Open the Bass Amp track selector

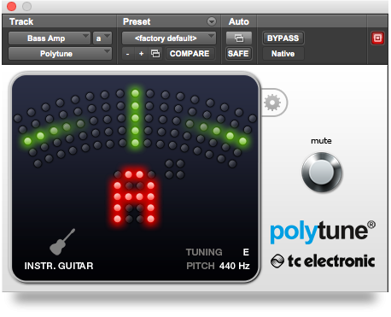click(49, 38)
